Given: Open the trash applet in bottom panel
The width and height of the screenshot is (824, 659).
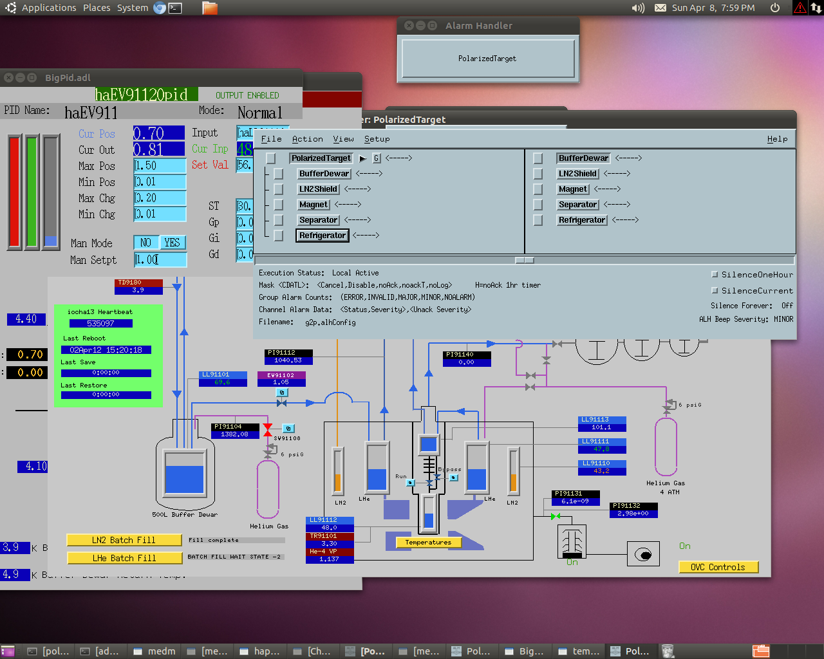Looking at the screenshot, I should [668, 651].
